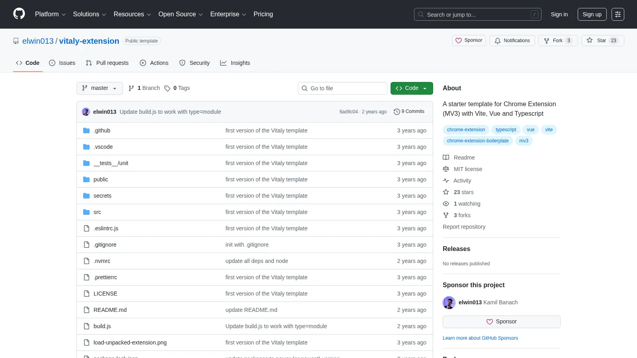This screenshot has height=358, width=637.
Task: Switch to the Issues tab
Action: [62, 63]
